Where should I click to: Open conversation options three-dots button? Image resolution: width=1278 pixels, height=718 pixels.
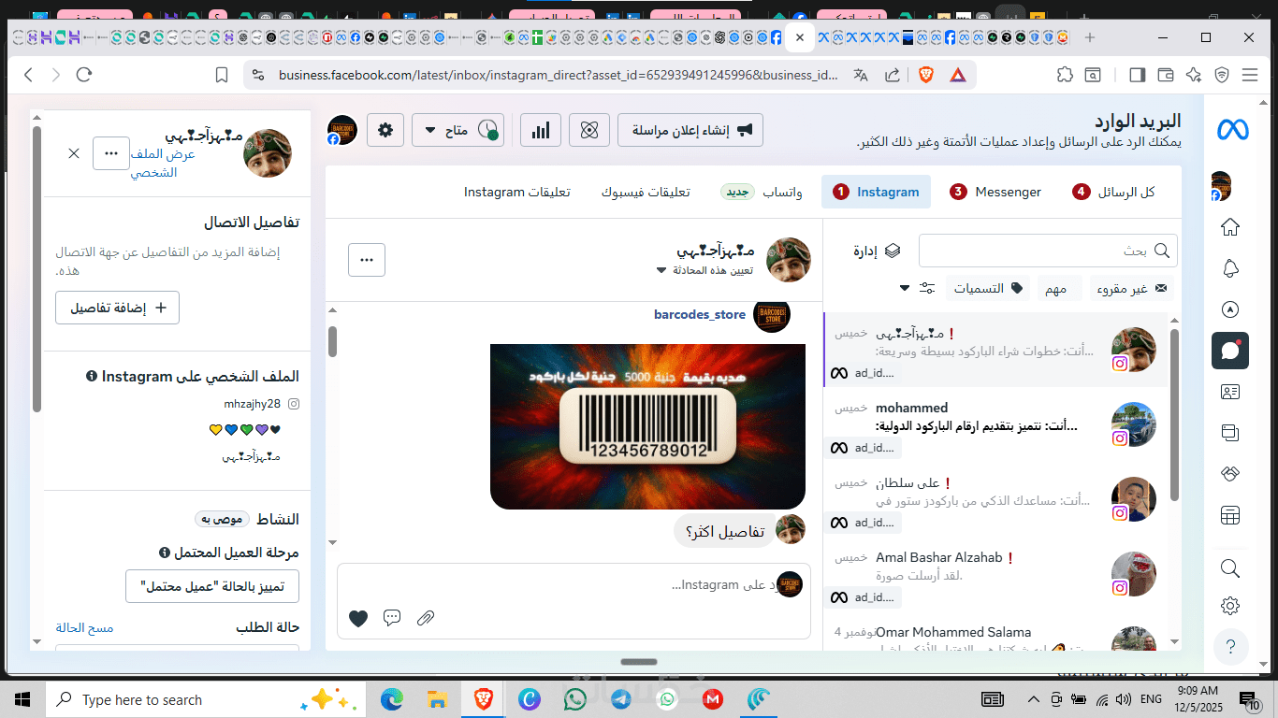(367, 260)
